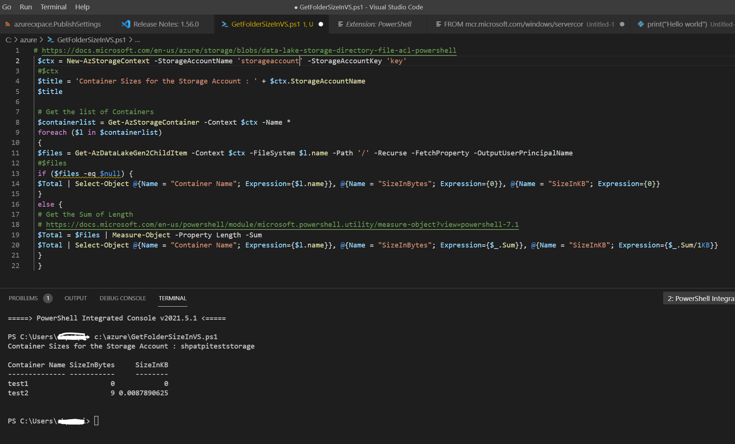735x444 pixels.
Task: Open the OUTPUT panel tab
Action: pos(76,298)
